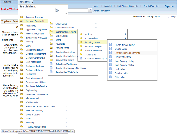Click the Search Menu input field
The width and height of the screenshot is (178, 134).
point(37,10)
